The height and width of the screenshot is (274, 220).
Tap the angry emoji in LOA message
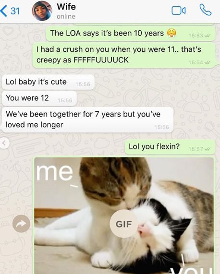coord(171,33)
